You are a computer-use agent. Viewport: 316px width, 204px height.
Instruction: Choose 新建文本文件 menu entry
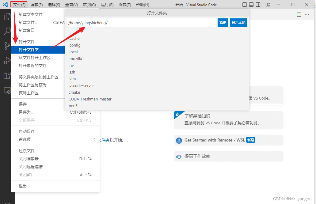38,14
